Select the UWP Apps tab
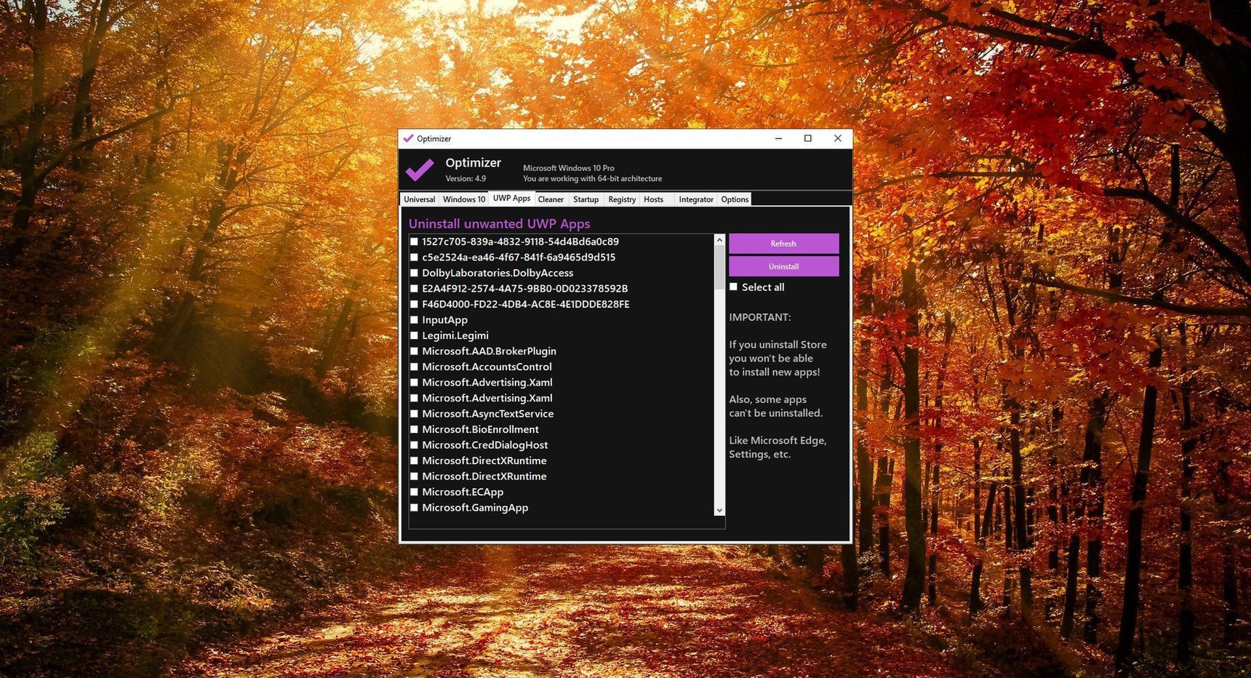Screen dimensions: 1251x678 pyautogui.click(x=511, y=198)
